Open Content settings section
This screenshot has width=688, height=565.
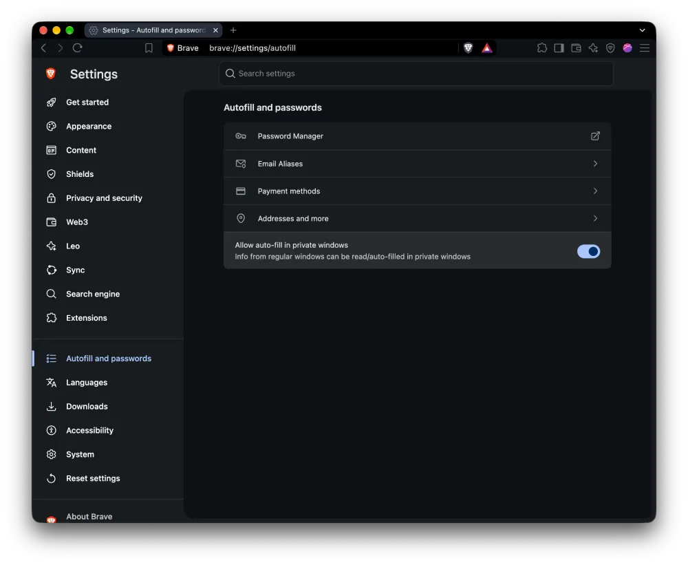[81, 150]
